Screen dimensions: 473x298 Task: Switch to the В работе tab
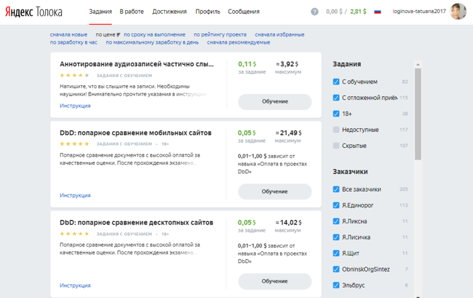[131, 12]
